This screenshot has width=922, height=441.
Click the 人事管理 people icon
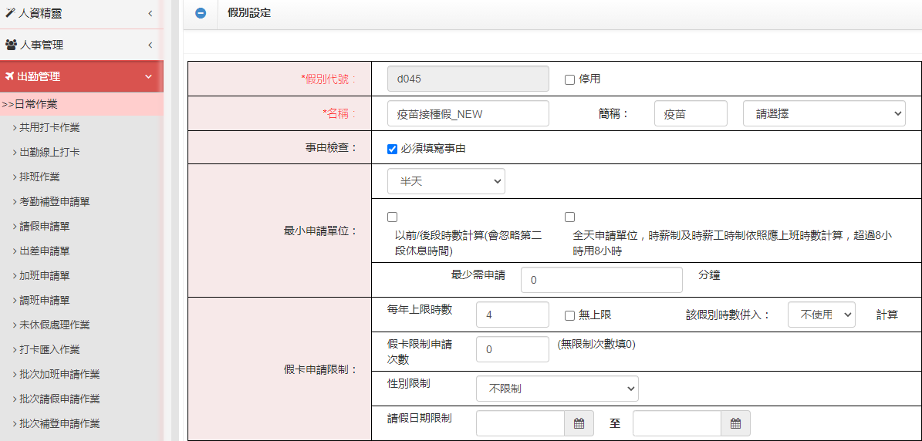(x=11, y=45)
